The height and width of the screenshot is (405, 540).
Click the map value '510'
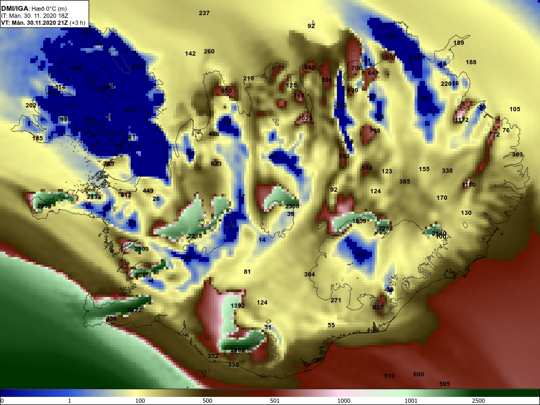point(389,376)
